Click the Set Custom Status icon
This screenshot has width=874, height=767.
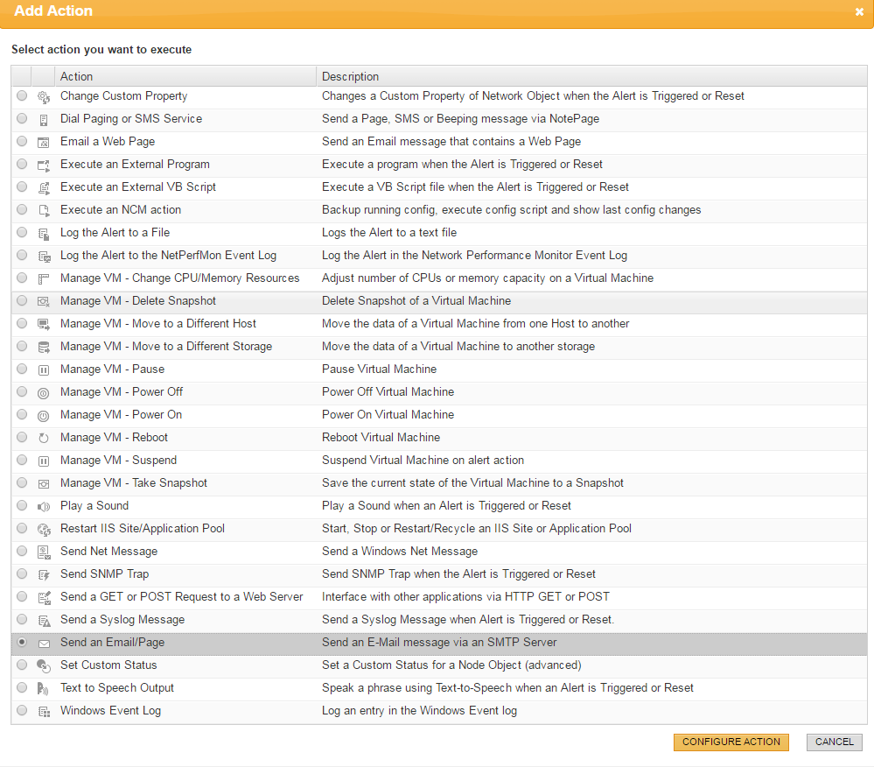coord(44,666)
